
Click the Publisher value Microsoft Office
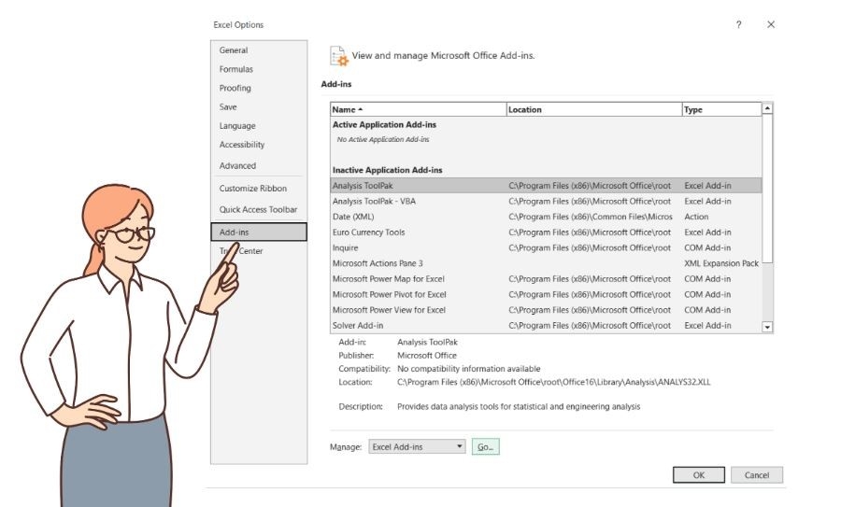point(427,356)
